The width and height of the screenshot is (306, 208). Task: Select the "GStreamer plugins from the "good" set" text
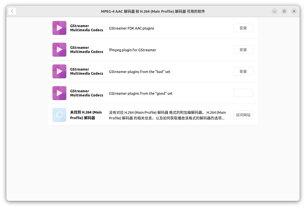[x=141, y=94]
